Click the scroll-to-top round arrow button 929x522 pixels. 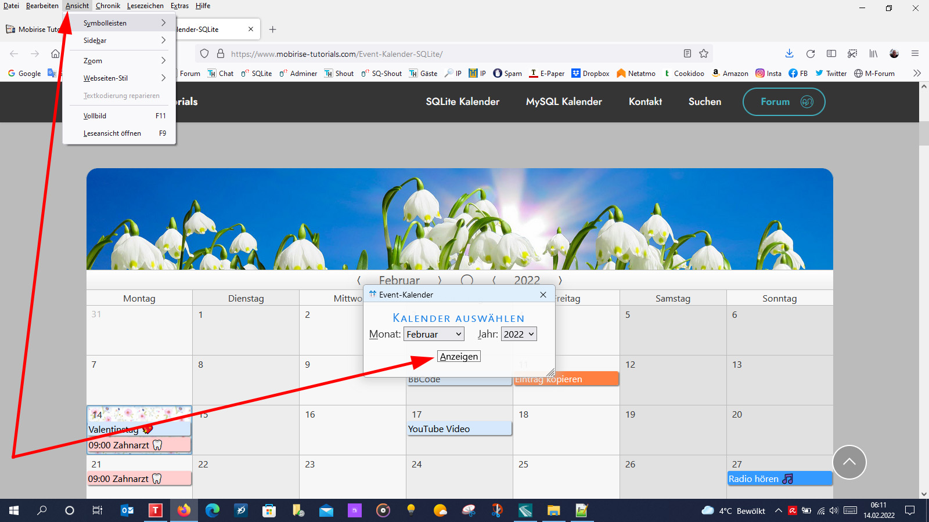coord(849,462)
